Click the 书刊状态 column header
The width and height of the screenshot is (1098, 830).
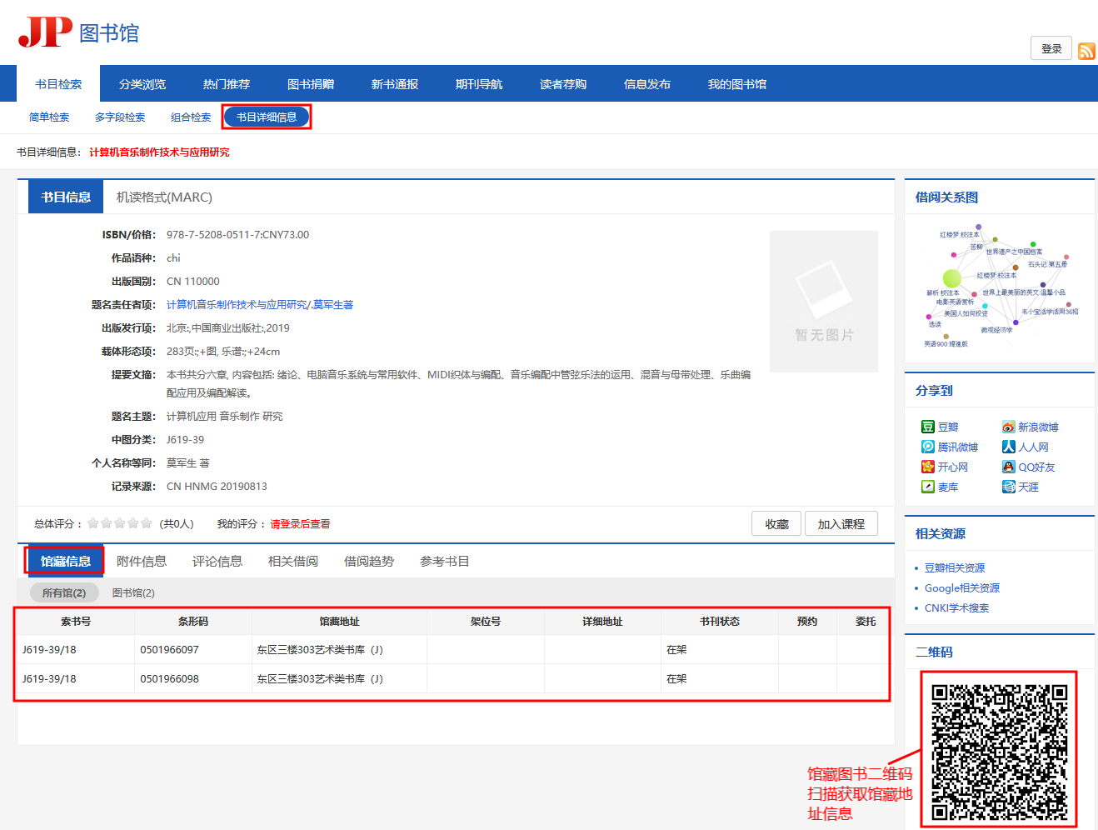tap(720, 622)
